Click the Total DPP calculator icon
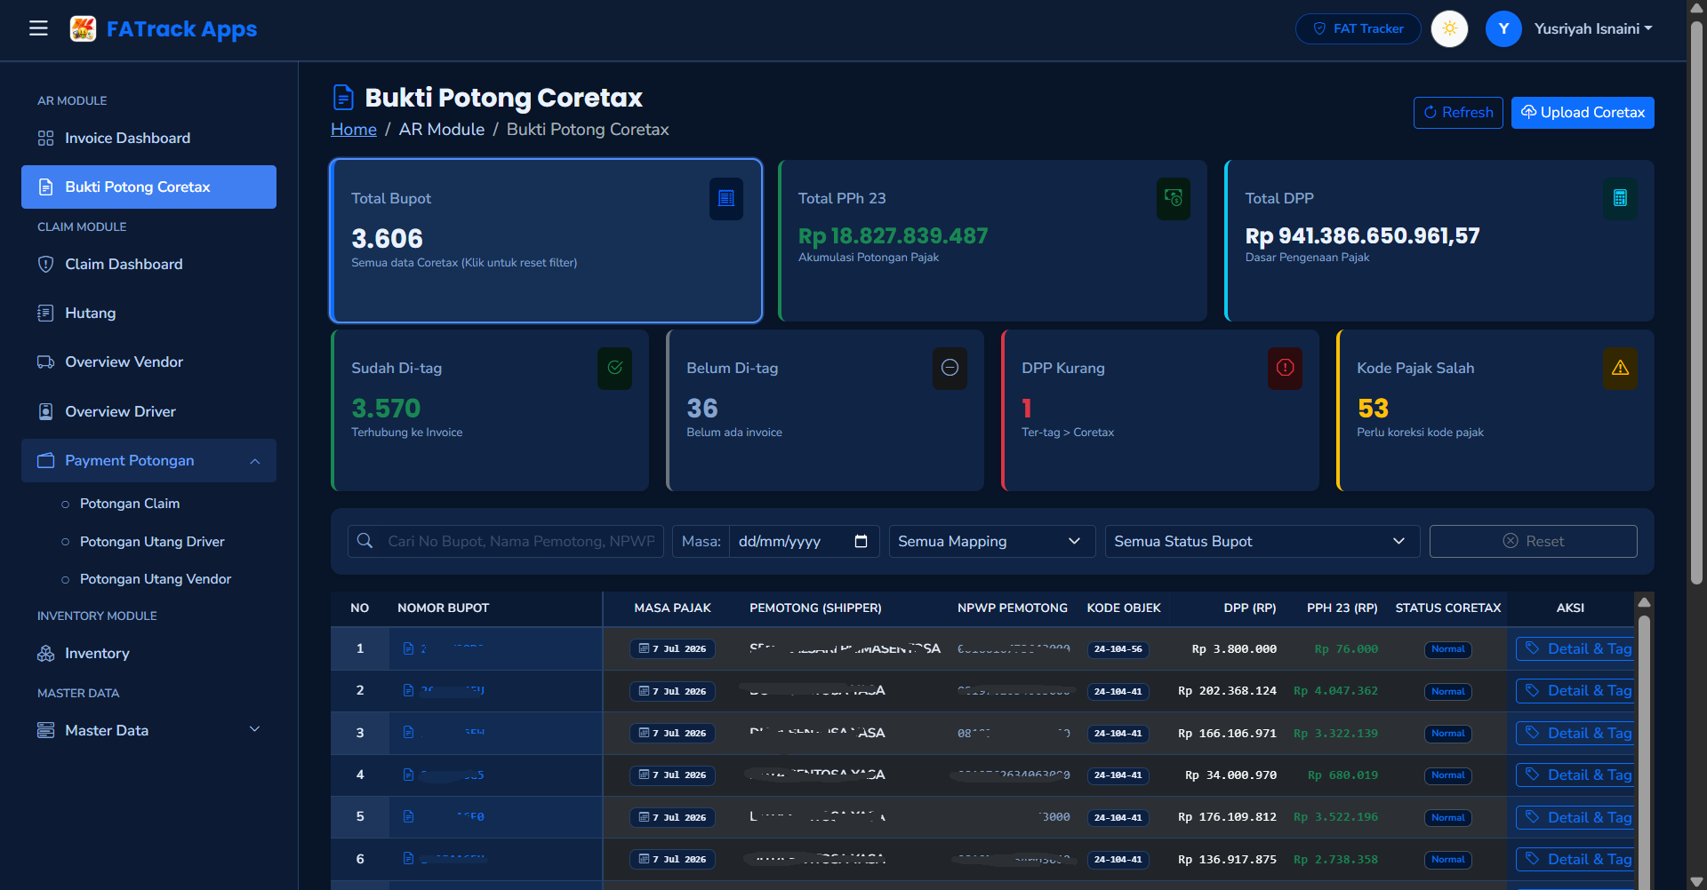1707x890 pixels. [1620, 198]
